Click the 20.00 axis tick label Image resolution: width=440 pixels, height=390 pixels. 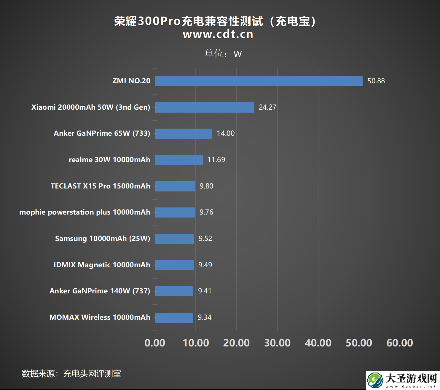pyautogui.click(x=237, y=343)
